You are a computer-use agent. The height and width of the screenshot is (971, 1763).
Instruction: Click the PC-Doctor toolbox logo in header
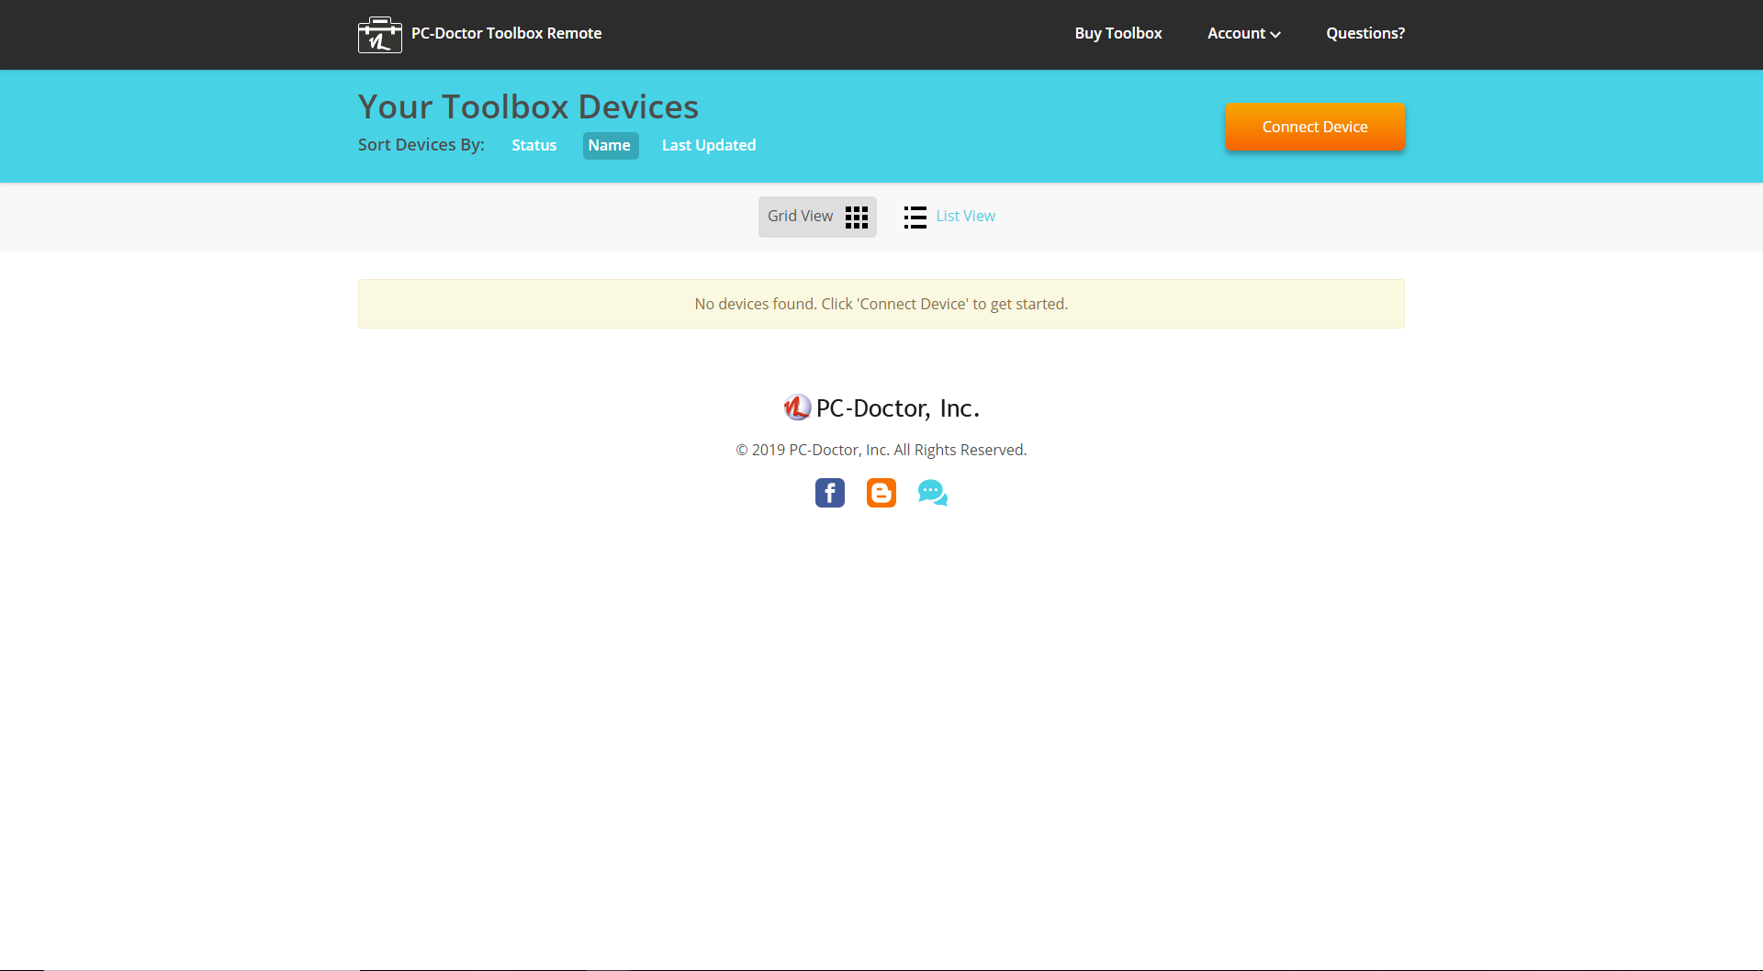point(379,34)
